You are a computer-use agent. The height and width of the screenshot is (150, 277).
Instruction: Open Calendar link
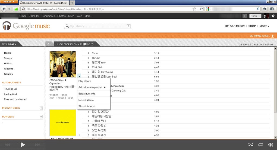[x=34, y=16]
